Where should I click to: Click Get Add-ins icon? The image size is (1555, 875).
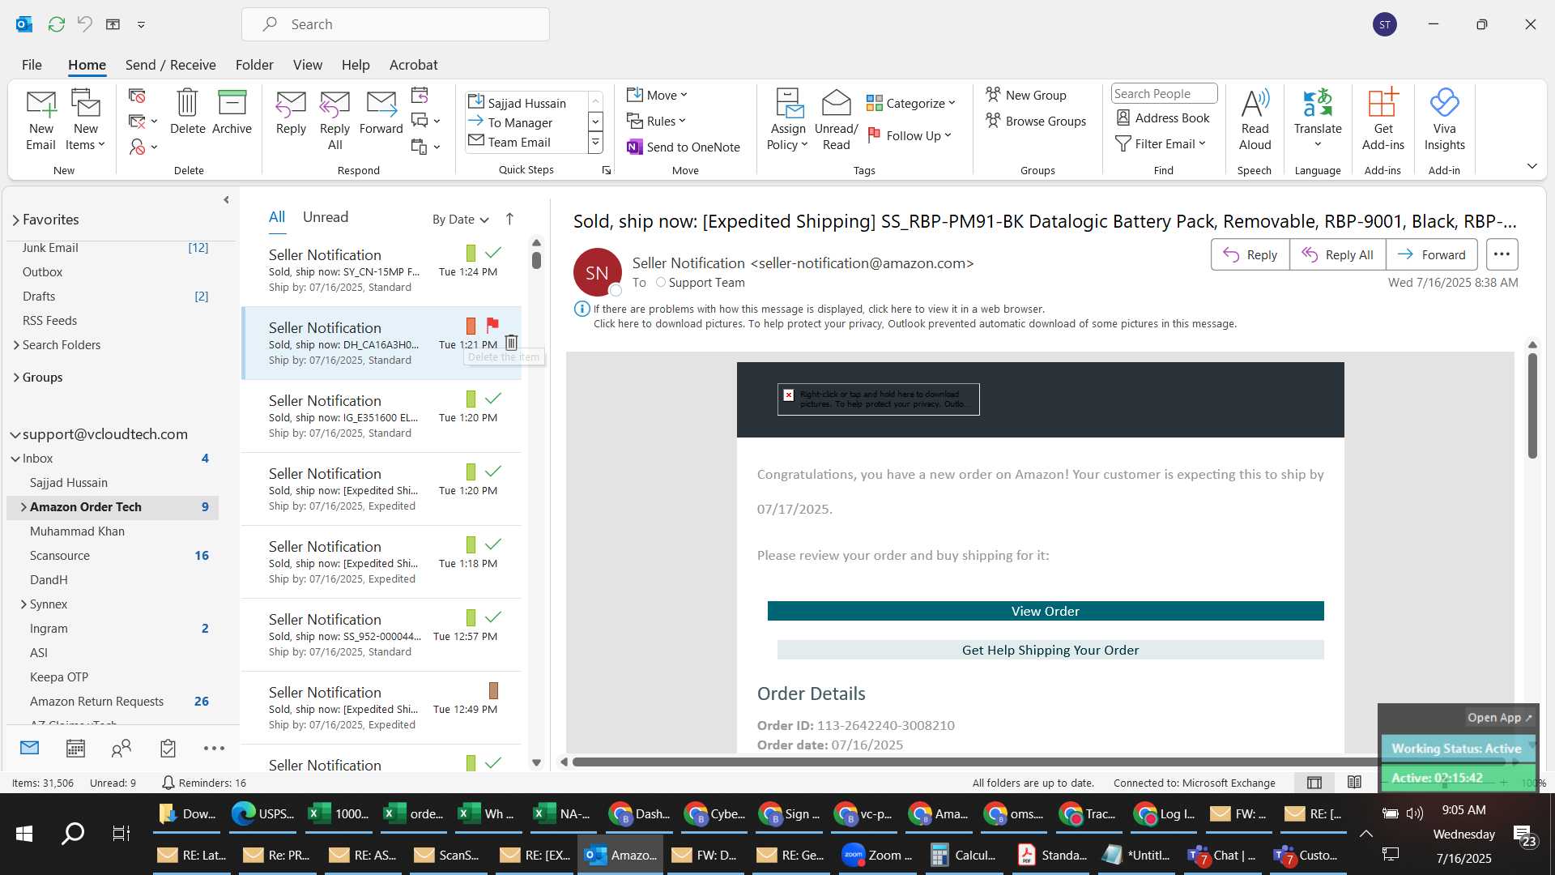point(1382,120)
